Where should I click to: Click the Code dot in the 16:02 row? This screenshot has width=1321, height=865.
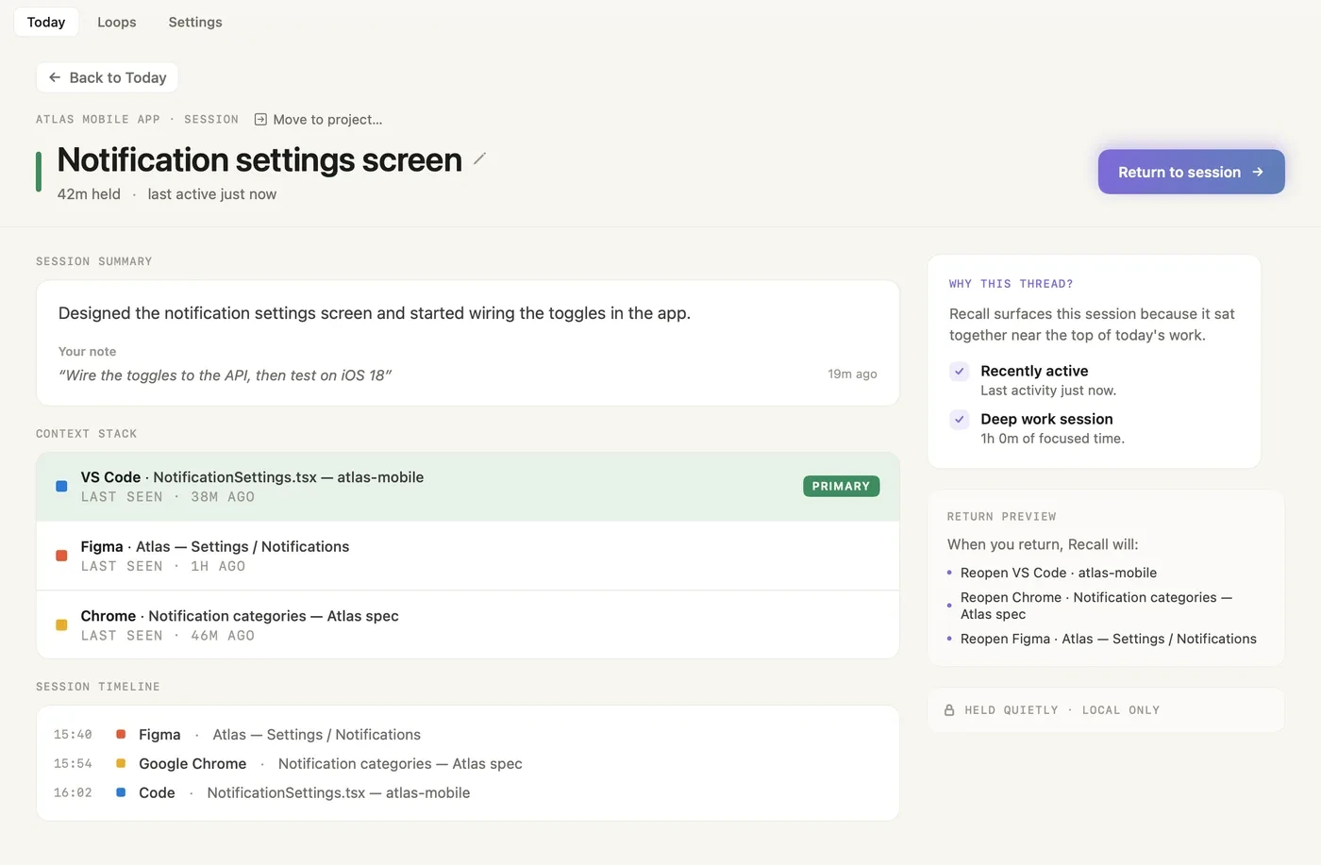[x=121, y=792]
